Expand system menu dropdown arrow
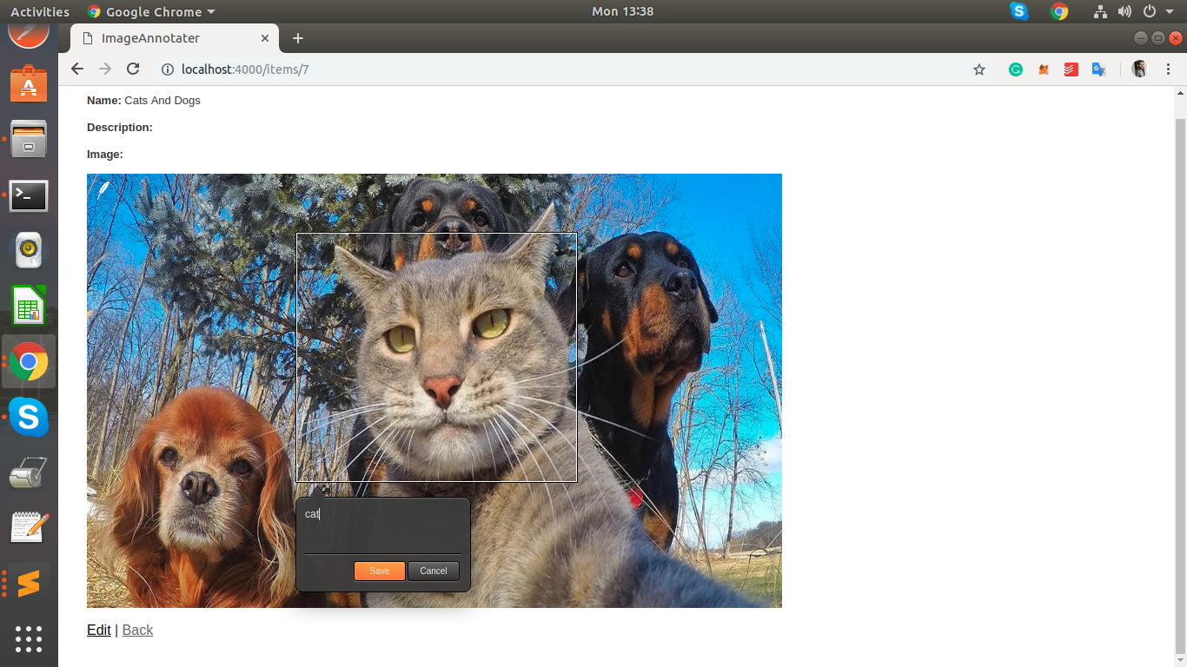 point(1170,12)
